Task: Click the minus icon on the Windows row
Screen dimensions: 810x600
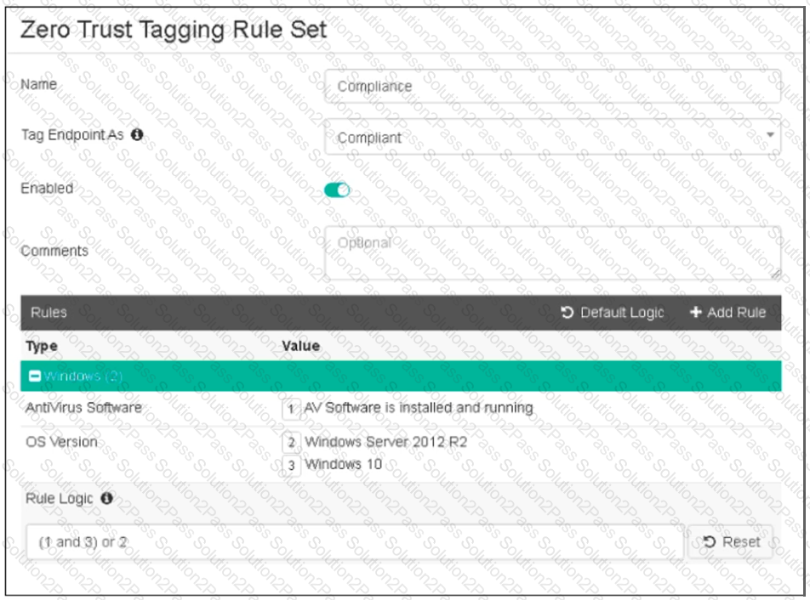Action: (35, 376)
